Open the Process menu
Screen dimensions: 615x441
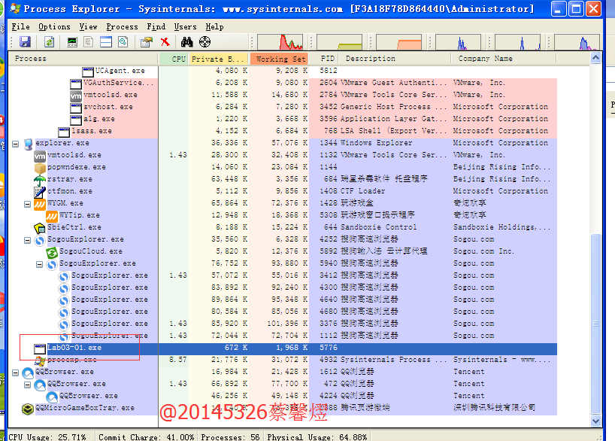point(120,26)
